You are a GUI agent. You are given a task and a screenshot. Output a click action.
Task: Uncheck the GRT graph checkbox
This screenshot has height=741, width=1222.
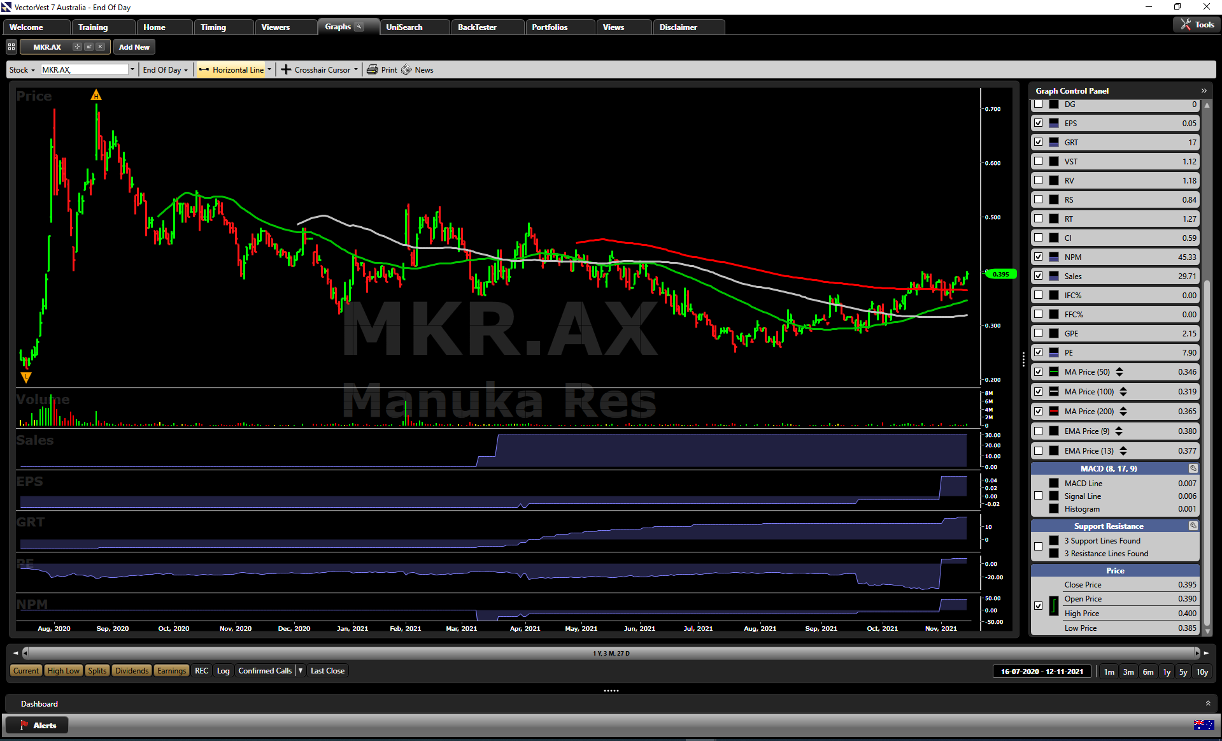[x=1039, y=142]
